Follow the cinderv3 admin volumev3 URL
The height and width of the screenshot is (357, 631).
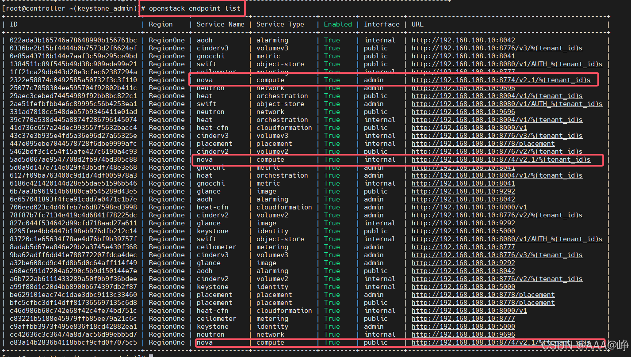(497, 255)
